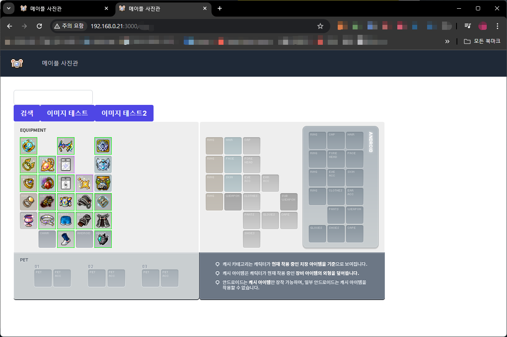
Task: Select the EYE ACC slot in ANDROID panel
Action: coord(336,178)
